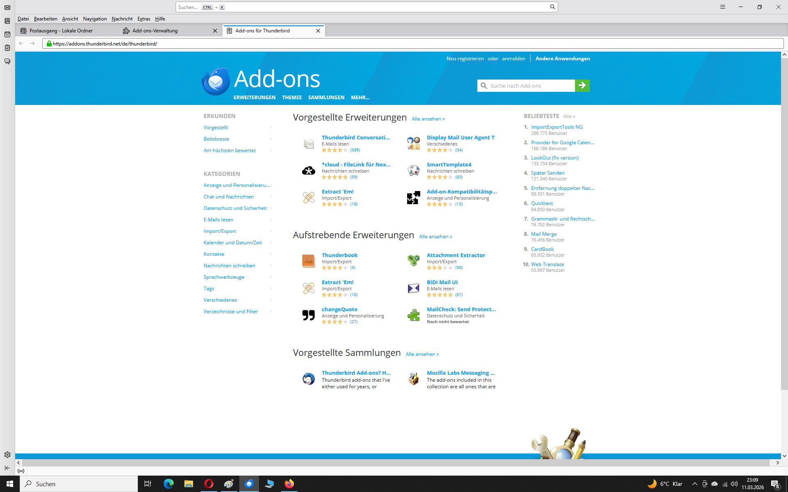Expand the Import/Export category arrow
Image resolution: width=788 pixels, height=492 pixels.
click(271, 231)
